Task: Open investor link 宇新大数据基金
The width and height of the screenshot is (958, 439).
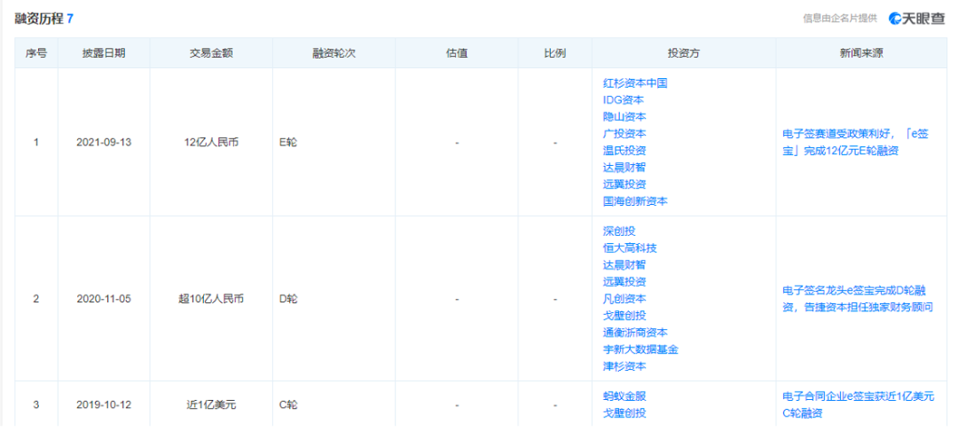Action: tap(640, 349)
